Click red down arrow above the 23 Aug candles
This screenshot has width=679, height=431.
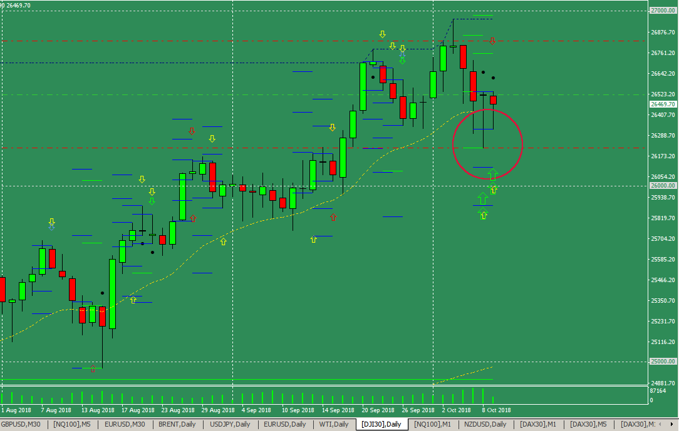pos(192,131)
